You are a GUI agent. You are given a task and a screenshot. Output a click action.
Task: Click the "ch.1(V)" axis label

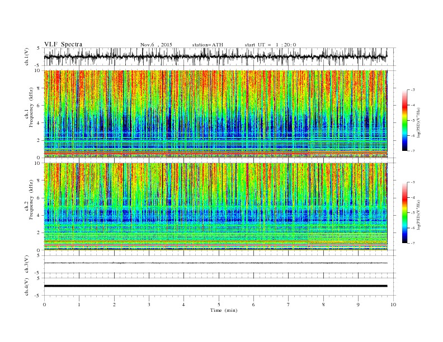click(27, 56)
